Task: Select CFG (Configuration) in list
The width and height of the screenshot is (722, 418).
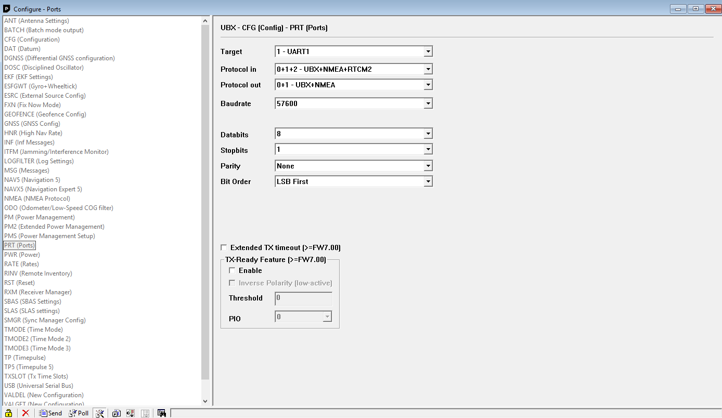Action: [x=32, y=40]
